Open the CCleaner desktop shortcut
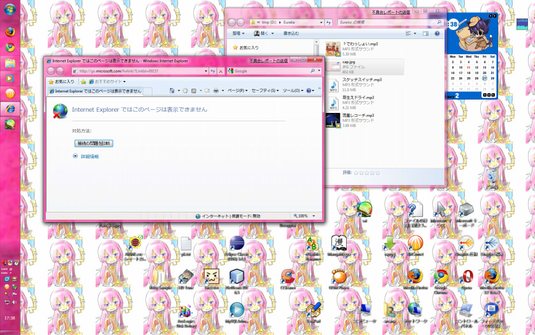The height and width of the screenshot is (335, 535). (288, 279)
